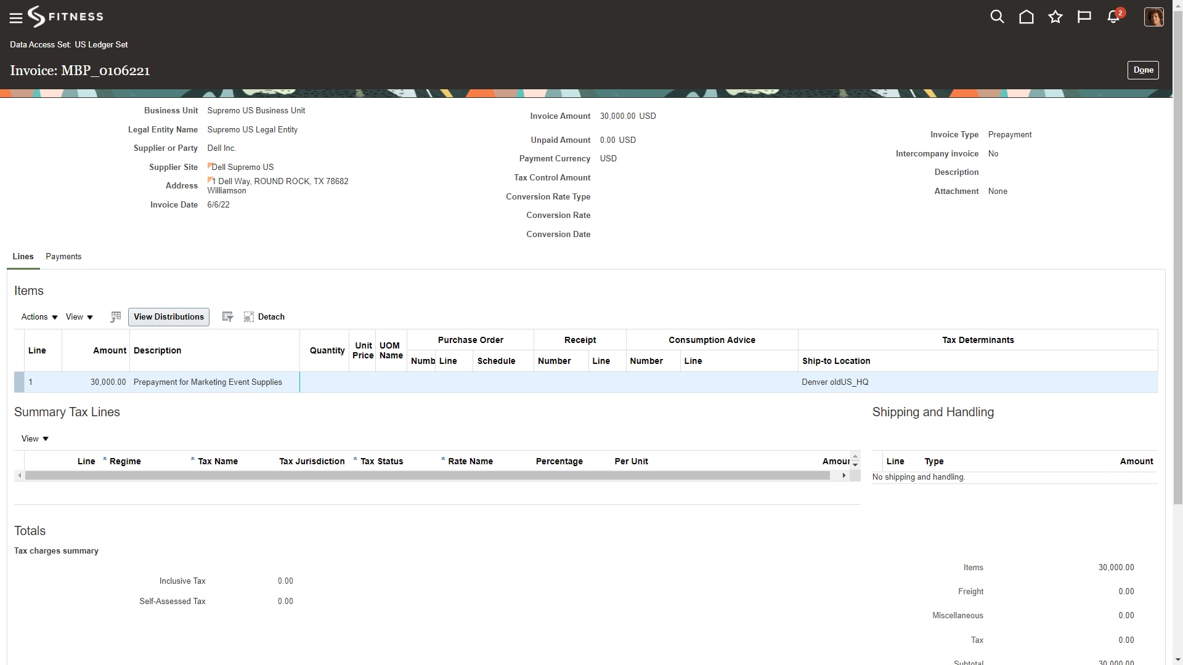Expand the Items Actions dropdown
The image size is (1183, 665).
pyautogui.click(x=39, y=317)
